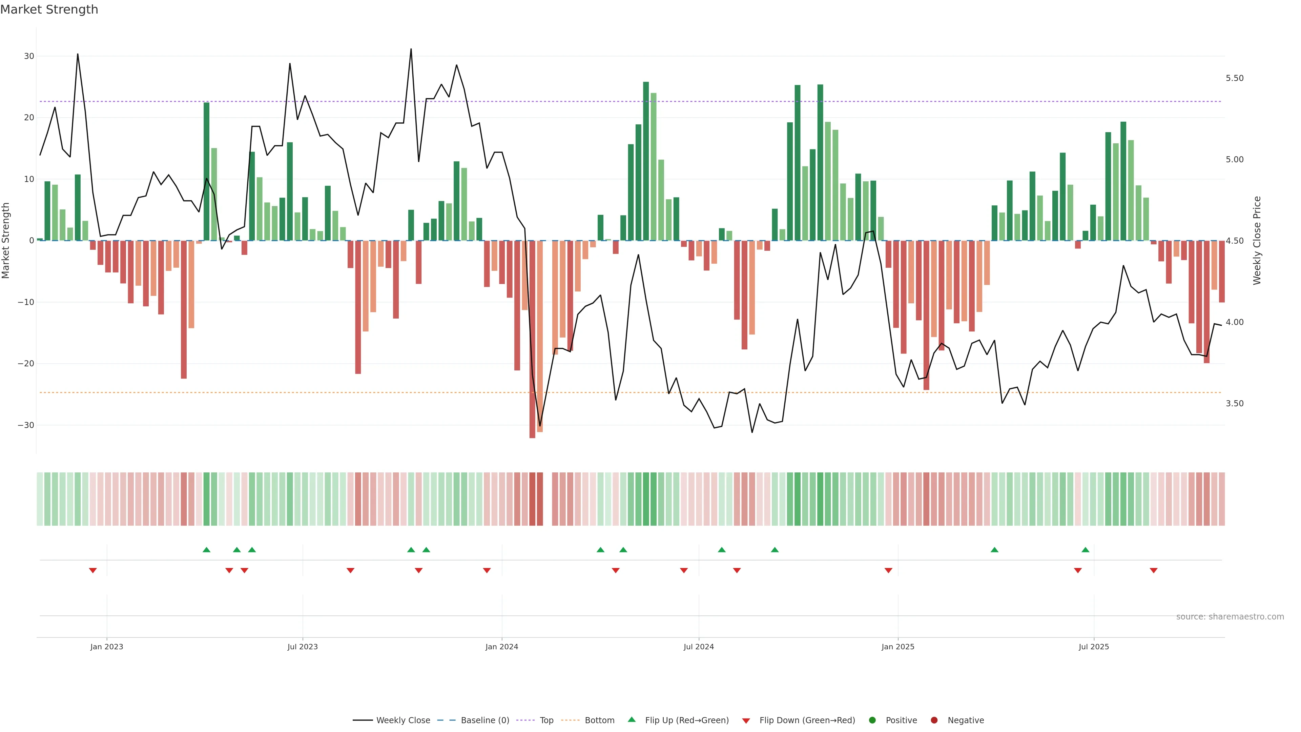Click Flip Down red triangle legend icon
This screenshot has width=1301, height=732.
pos(746,721)
